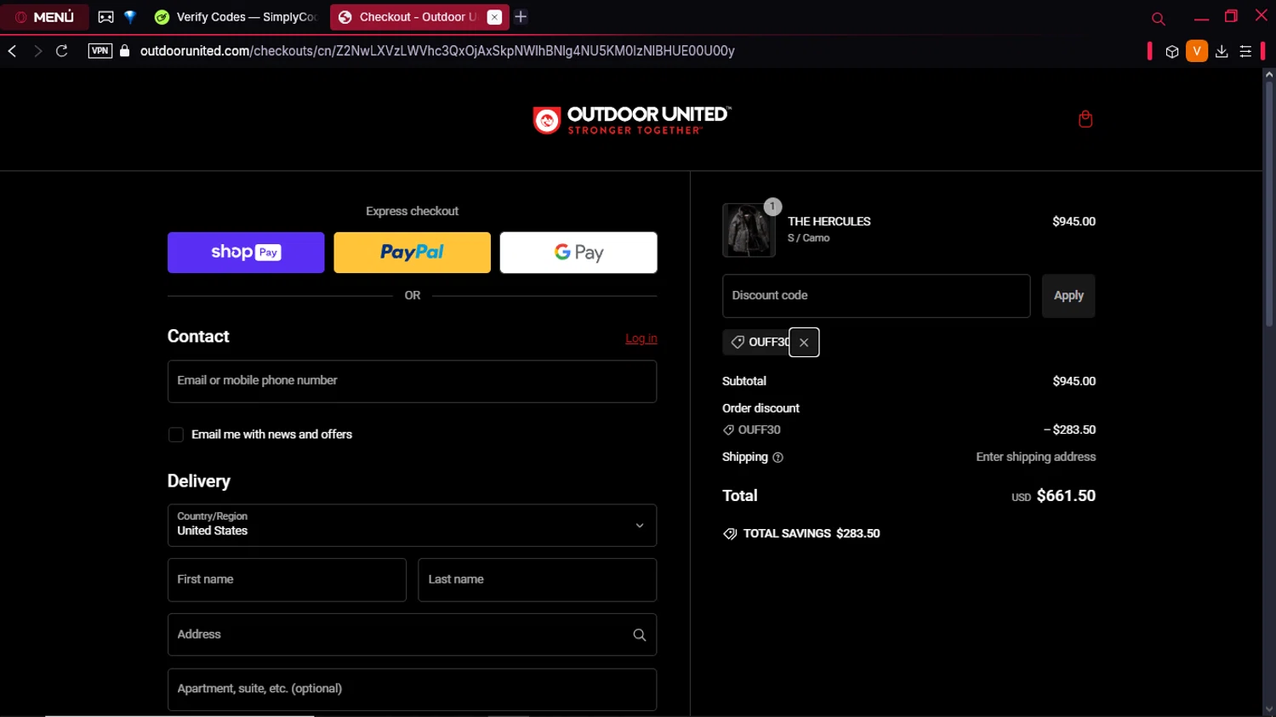The height and width of the screenshot is (717, 1276).
Task: Switch to the Verify Codes — SimplyCodes tab
Action: point(236,17)
